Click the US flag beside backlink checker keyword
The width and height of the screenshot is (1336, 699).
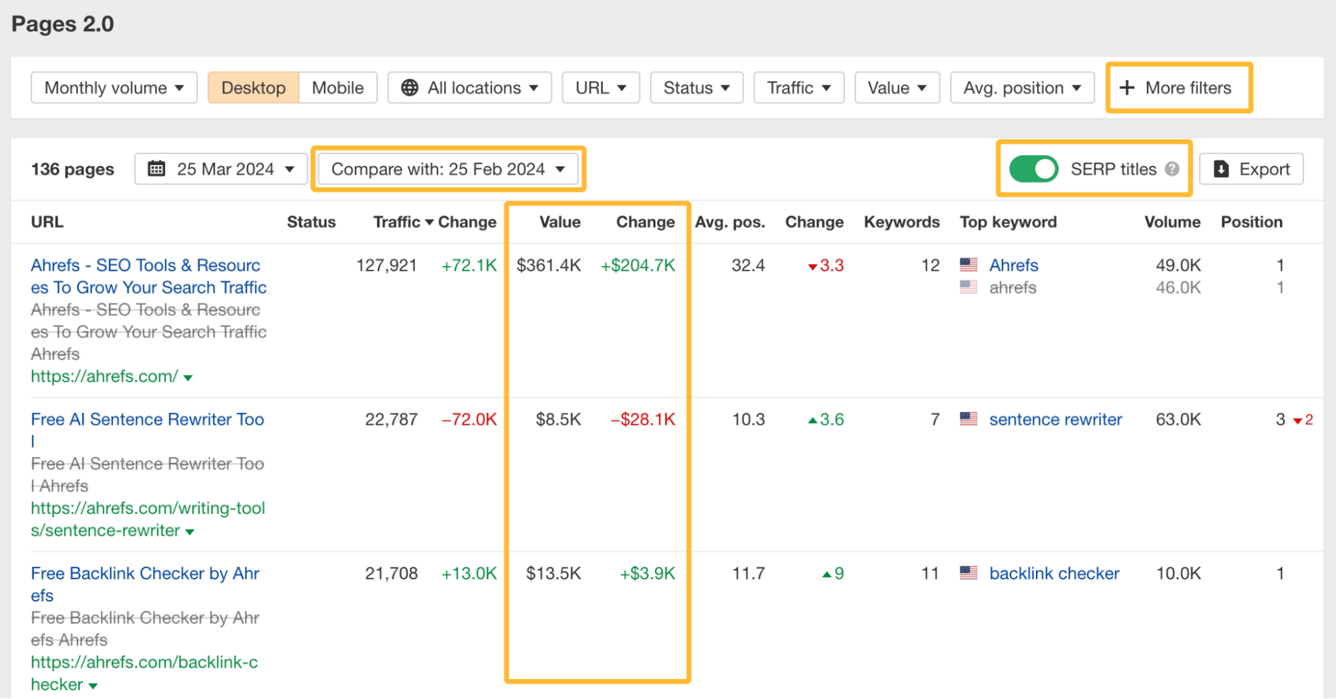tap(968, 573)
